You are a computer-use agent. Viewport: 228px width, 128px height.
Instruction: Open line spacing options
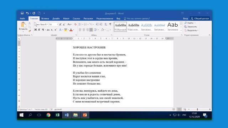(96, 30)
